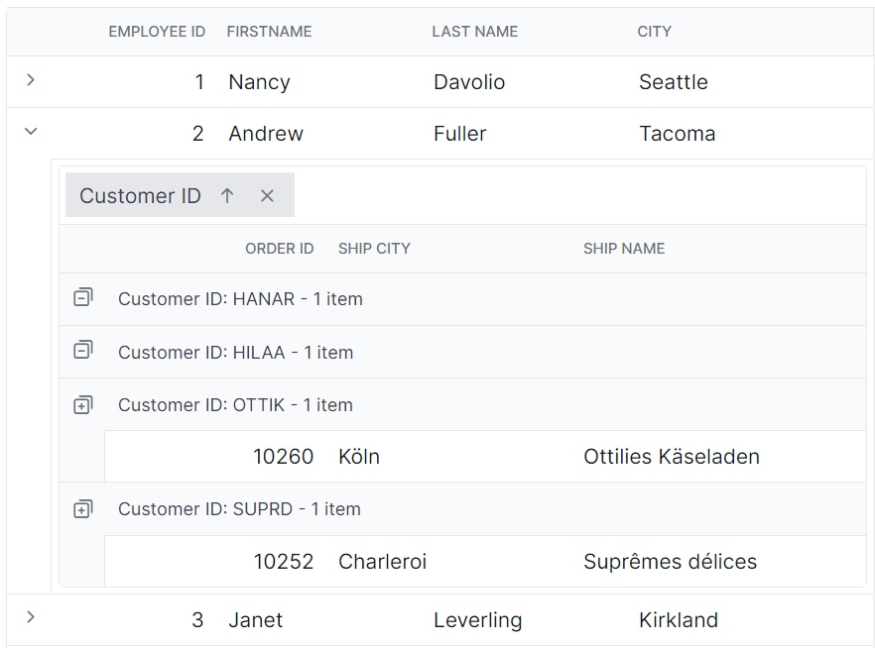The width and height of the screenshot is (875, 648).
Task: Toggle the OTTIK customer group
Action: tap(82, 404)
